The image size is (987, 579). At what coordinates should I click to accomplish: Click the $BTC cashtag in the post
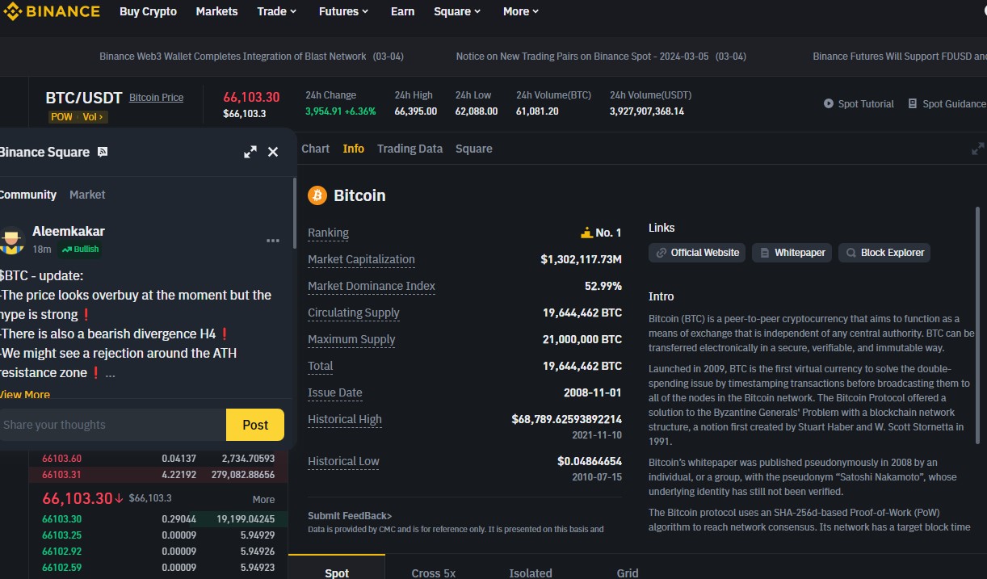coord(15,275)
